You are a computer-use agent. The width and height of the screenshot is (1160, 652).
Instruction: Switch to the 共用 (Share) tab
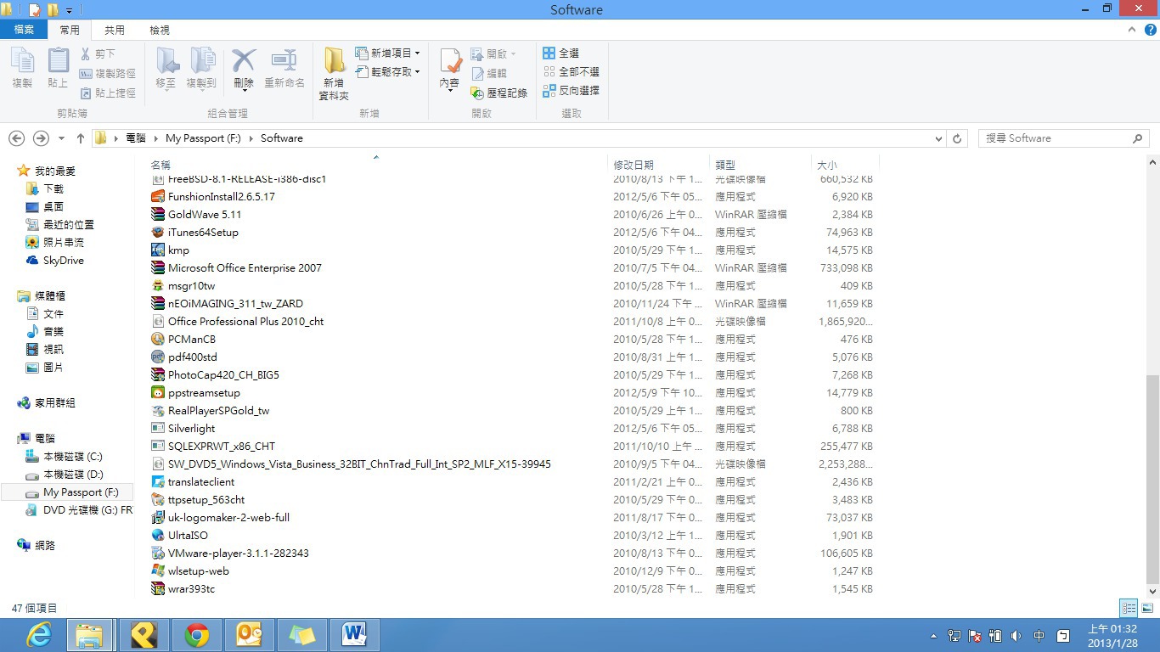pyautogui.click(x=114, y=30)
